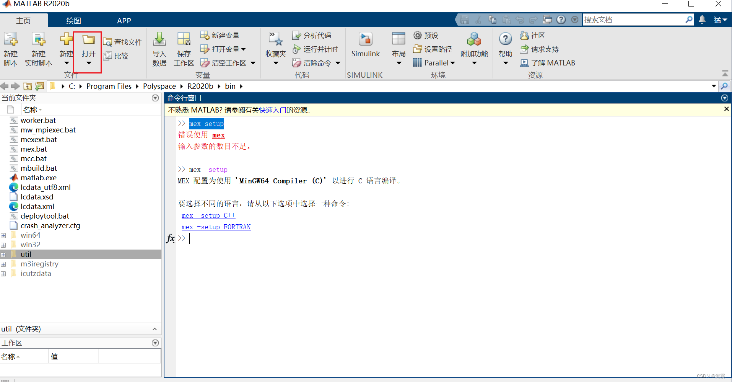The height and width of the screenshot is (382, 732).
Task: Click inside the 搜索文档 search field
Action: coord(631,19)
